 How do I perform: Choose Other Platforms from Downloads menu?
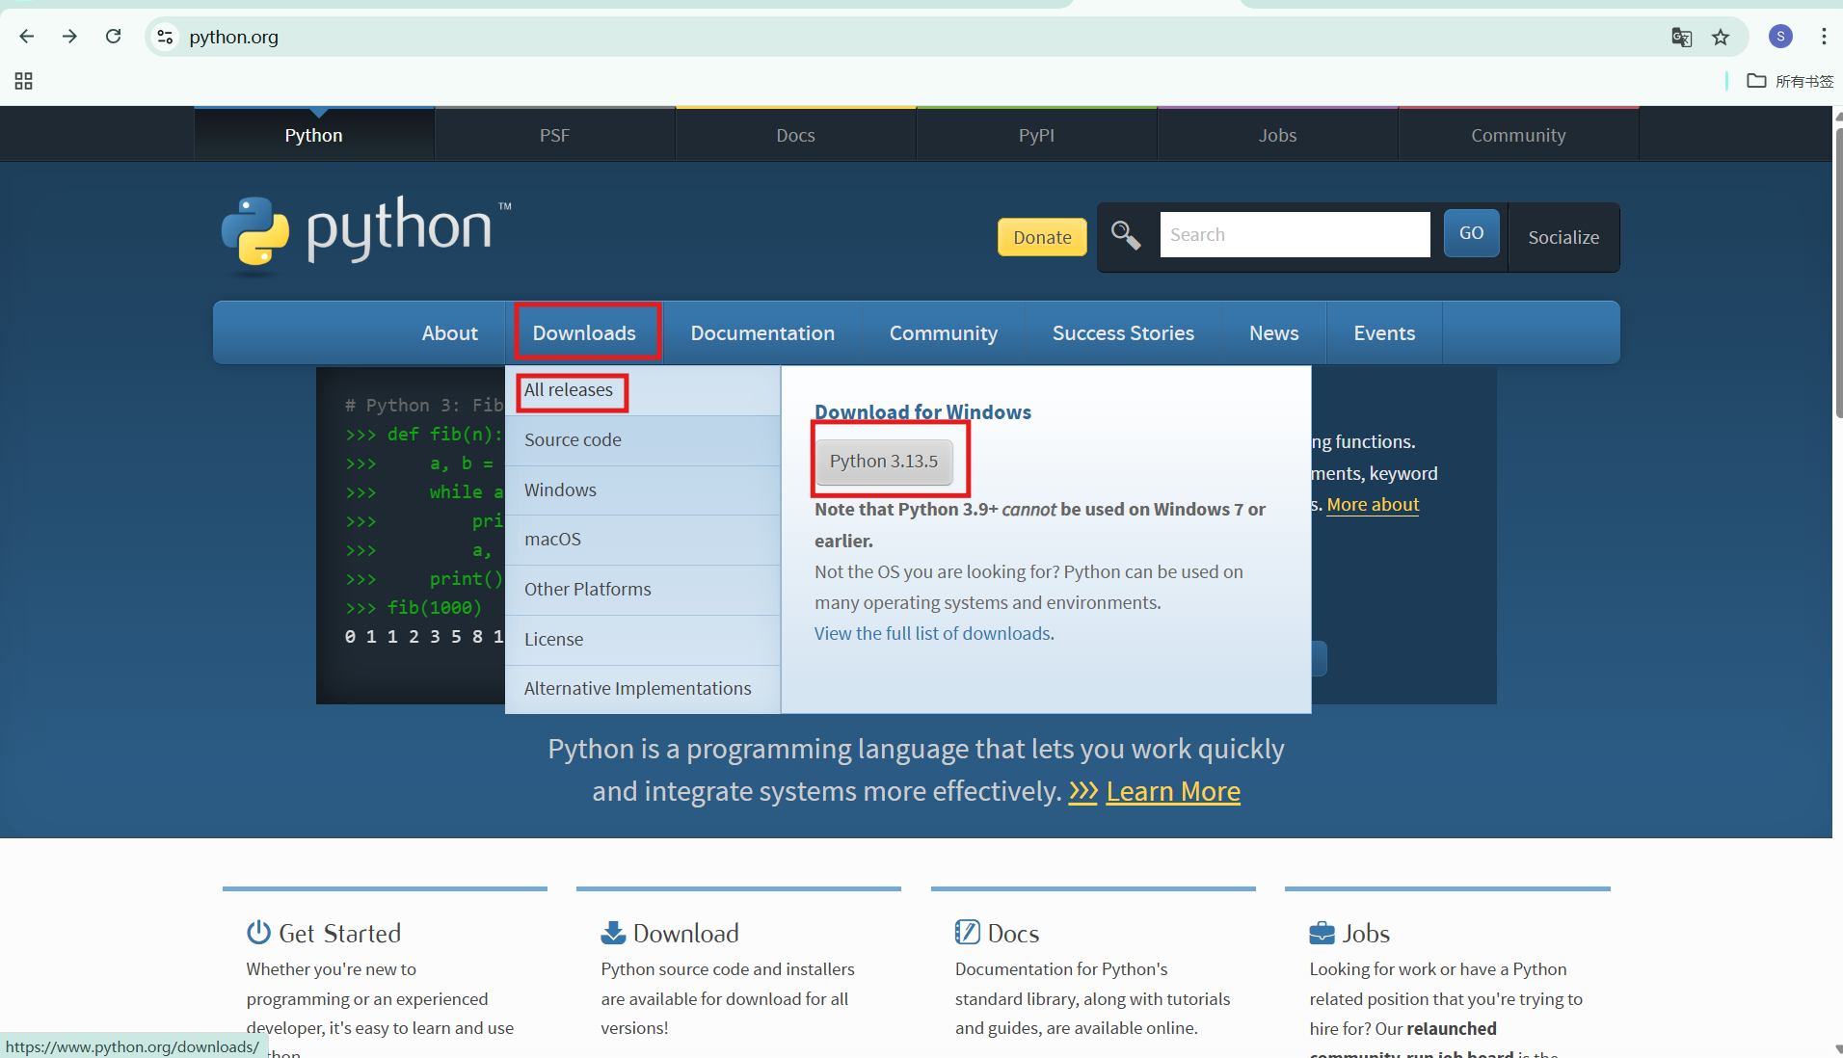(x=643, y=590)
